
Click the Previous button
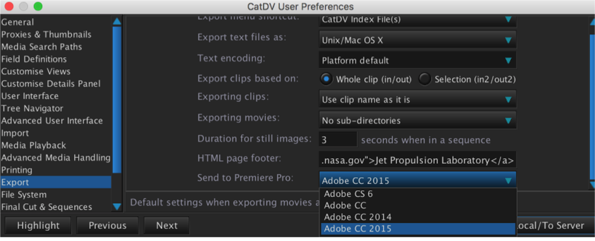click(107, 226)
